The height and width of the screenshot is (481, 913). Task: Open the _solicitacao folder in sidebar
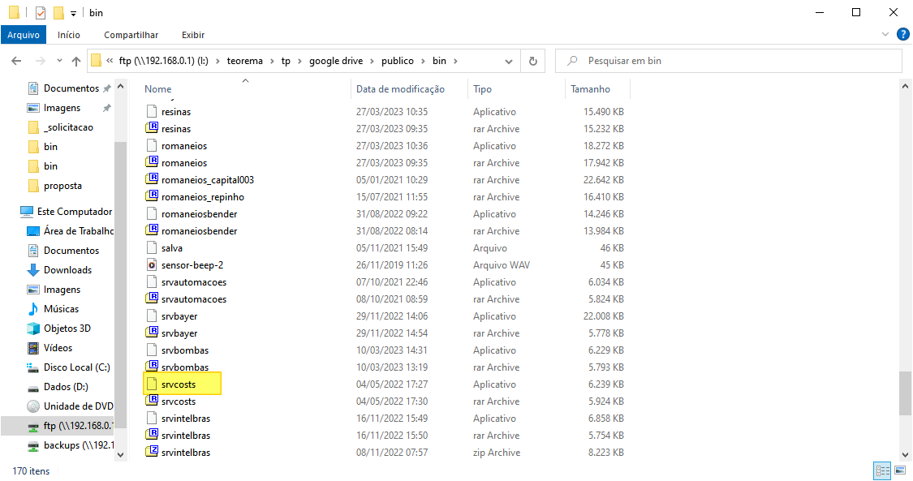(68, 127)
